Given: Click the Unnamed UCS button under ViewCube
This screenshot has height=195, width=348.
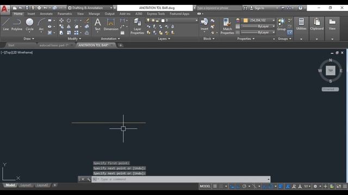Looking at the screenshot, I should pos(330,89).
